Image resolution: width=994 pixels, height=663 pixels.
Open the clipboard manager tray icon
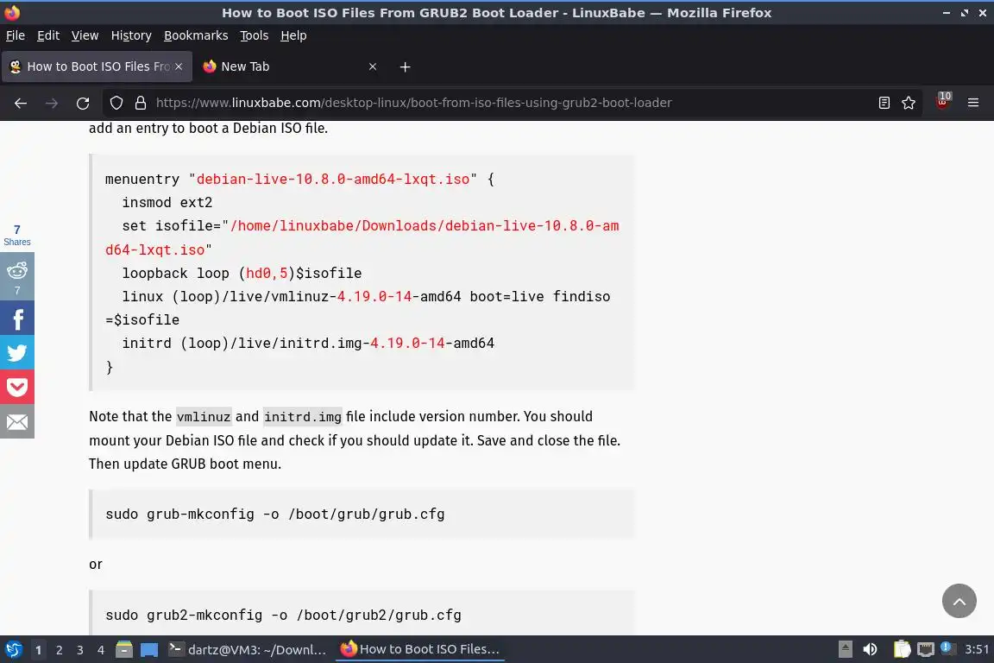point(902,649)
